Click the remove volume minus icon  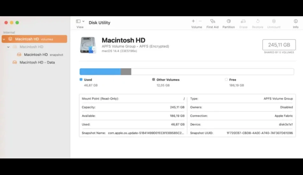point(200,21)
